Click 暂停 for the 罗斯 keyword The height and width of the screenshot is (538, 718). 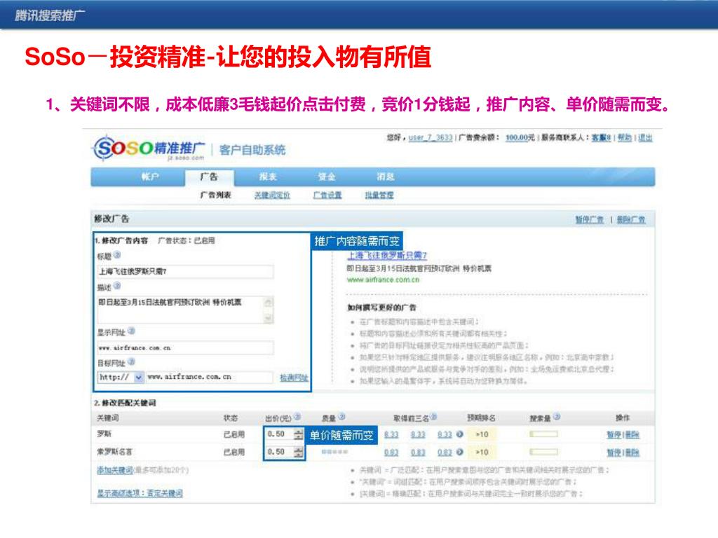[614, 434]
